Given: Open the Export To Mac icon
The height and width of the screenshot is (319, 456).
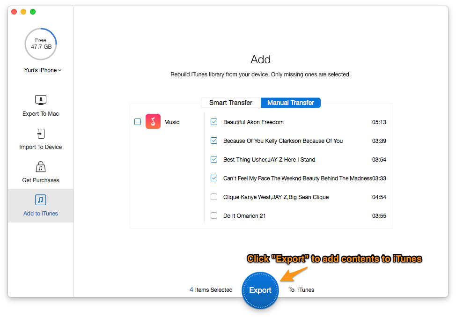Looking at the screenshot, I should (x=41, y=100).
